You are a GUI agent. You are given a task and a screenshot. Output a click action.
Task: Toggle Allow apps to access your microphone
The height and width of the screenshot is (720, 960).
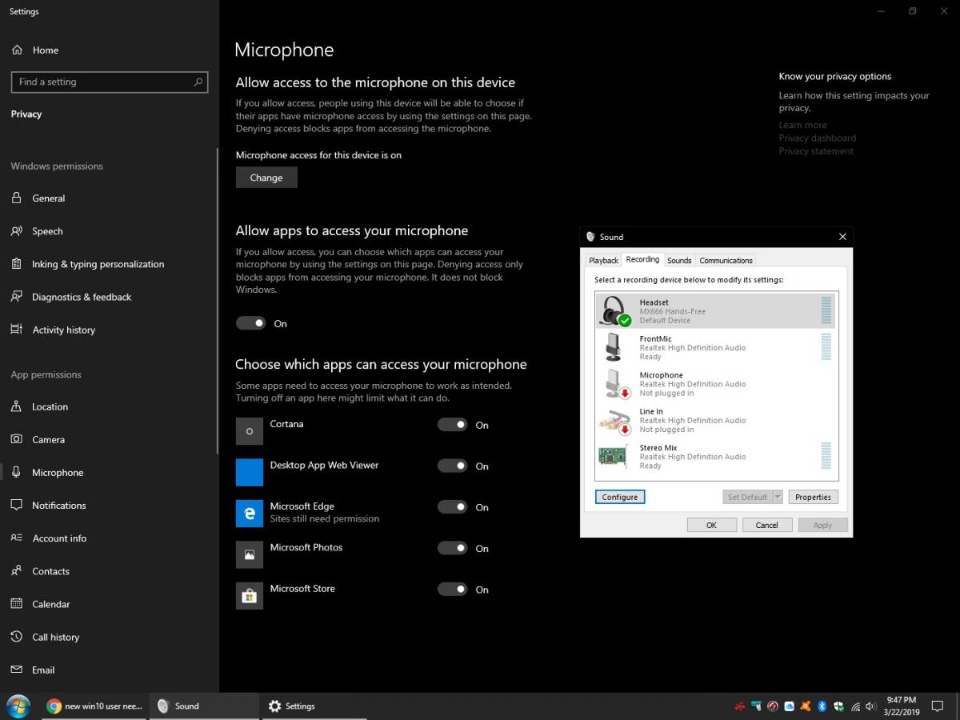point(250,323)
